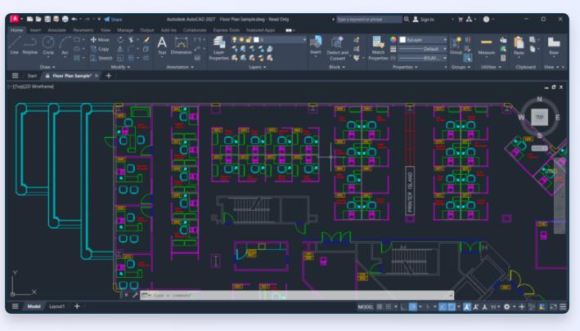Switch to the View ribbon tab
Viewport: 580px width, 331px height.
tap(106, 30)
